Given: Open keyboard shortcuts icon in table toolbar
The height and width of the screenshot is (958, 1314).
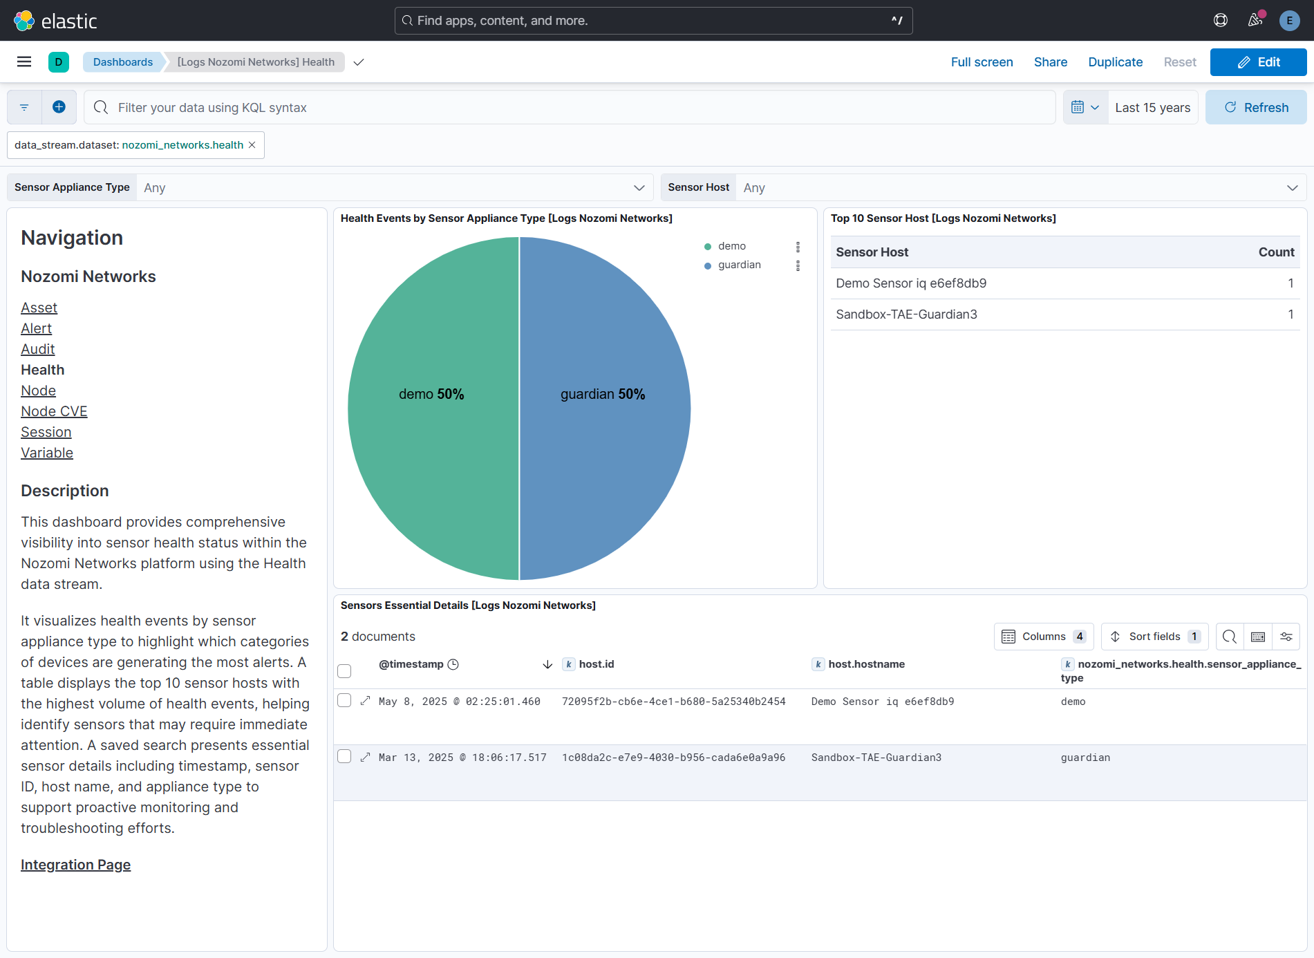Looking at the screenshot, I should (1258, 637).
